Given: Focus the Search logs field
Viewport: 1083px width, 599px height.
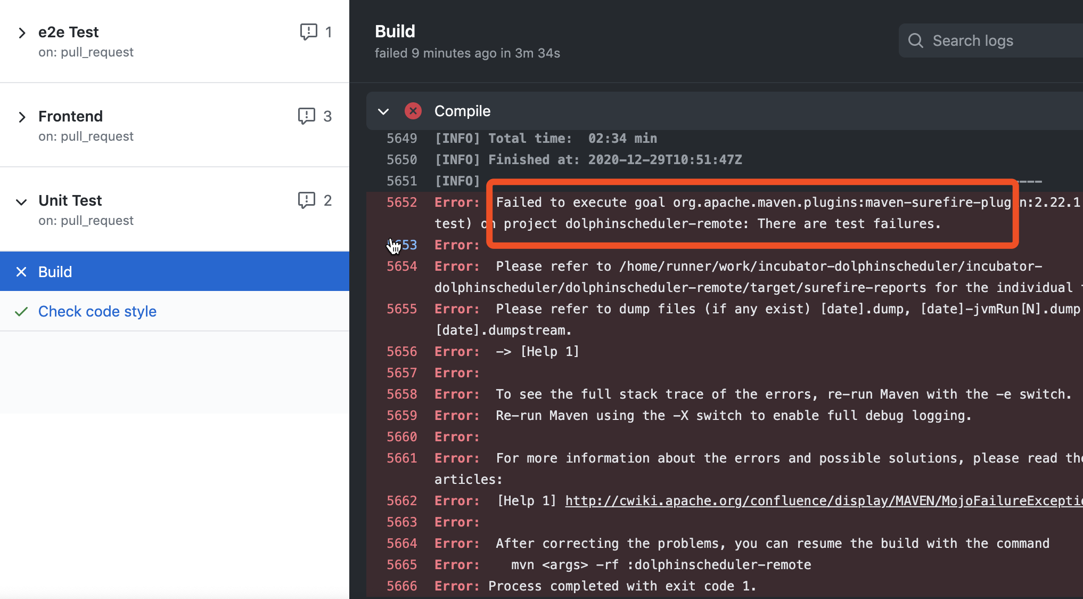Looking at the screenshot, I should (x=991, y=41).
